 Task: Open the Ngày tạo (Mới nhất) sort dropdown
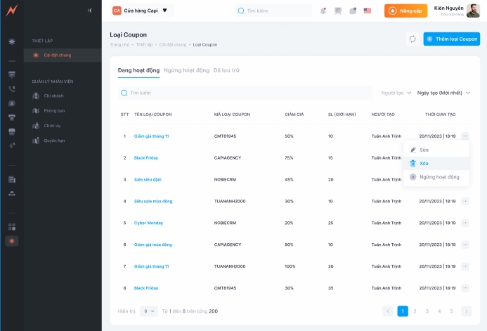[443, 93]
